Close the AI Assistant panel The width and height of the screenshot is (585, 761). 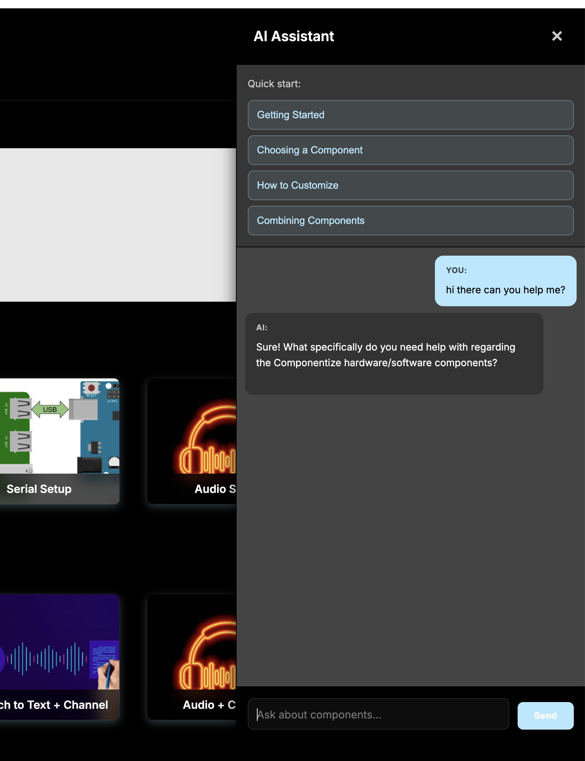557,36
